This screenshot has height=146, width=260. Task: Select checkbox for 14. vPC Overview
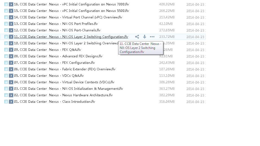click(6, 17)
